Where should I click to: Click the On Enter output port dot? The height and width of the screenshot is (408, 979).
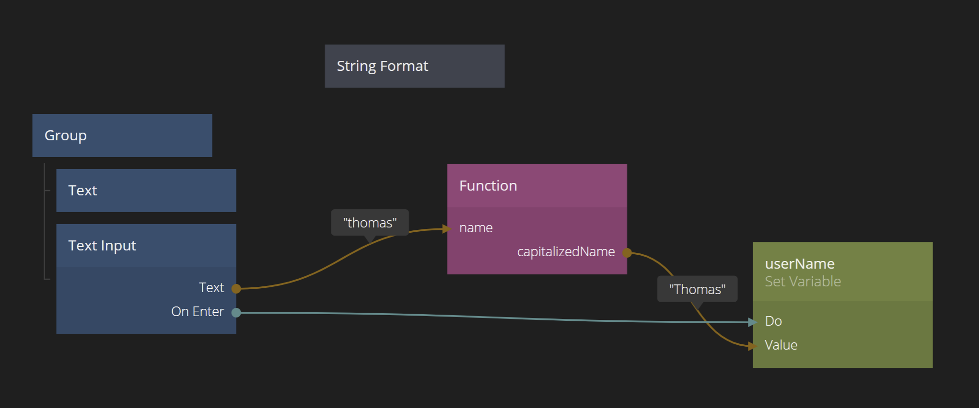click(236, 313)
